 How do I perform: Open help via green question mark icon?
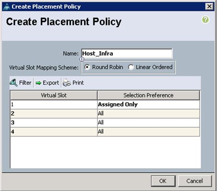click(206, 20)
